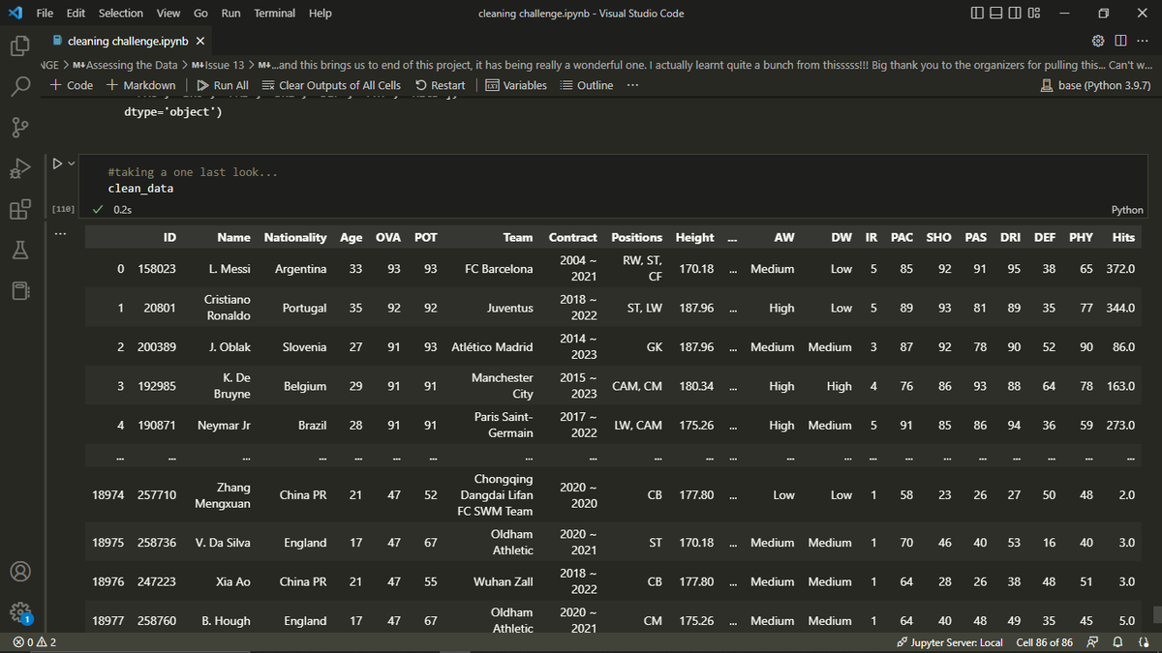Click Cell 86 of 86 status item
1162x653 pixels.
click(x=1044, y=643)
